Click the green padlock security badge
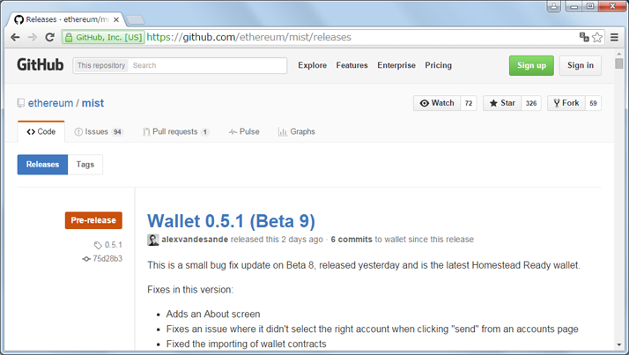 tap(103, 37)
